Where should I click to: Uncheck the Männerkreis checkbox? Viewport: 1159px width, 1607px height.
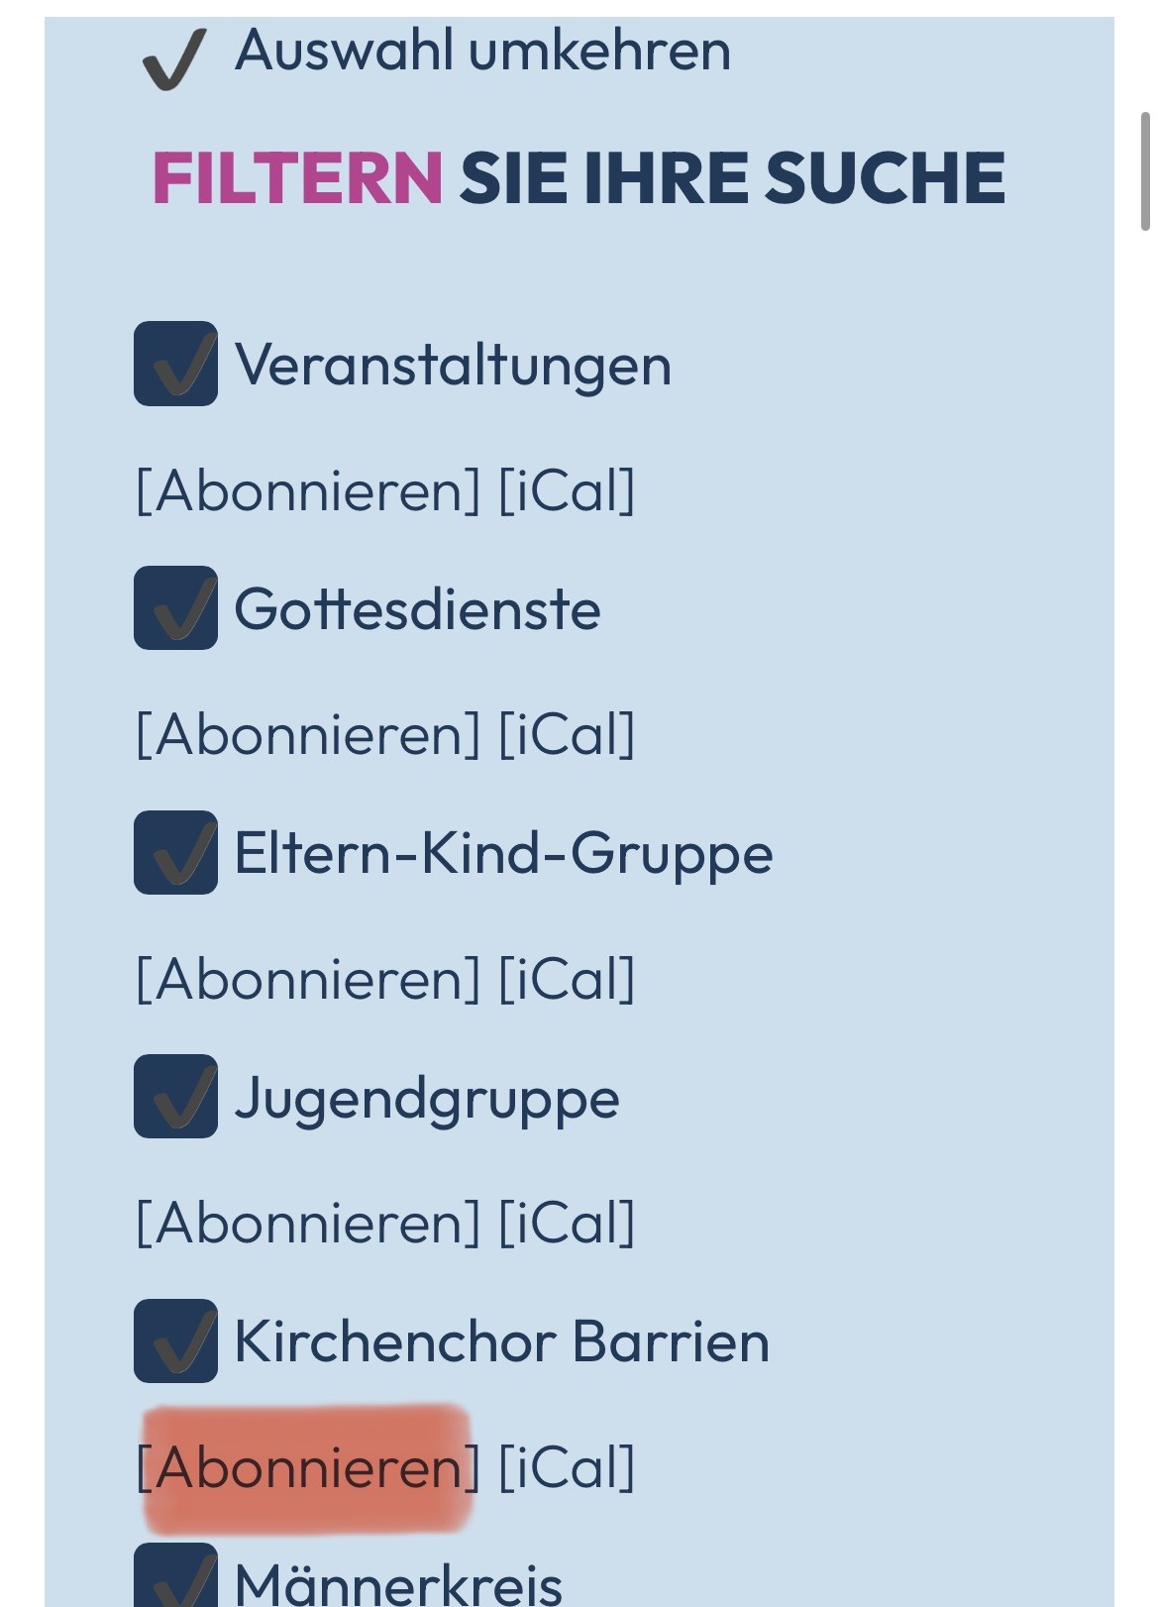[176, 1578]
